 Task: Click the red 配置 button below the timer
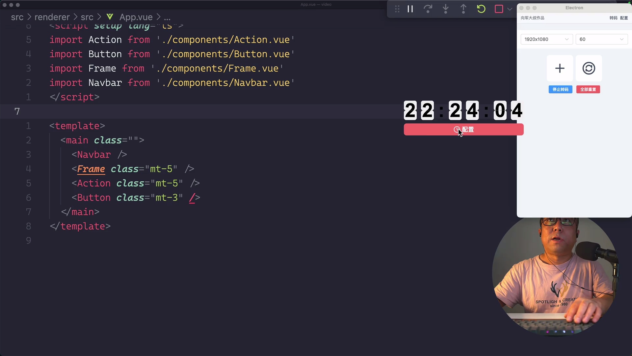[463, 129]
